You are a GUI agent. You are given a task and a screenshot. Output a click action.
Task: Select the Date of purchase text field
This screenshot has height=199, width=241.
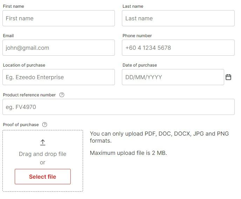[x=173, y=77]
